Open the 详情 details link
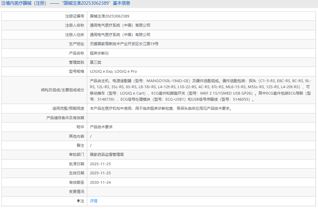318x209 pixels. [x=94, y=201]
